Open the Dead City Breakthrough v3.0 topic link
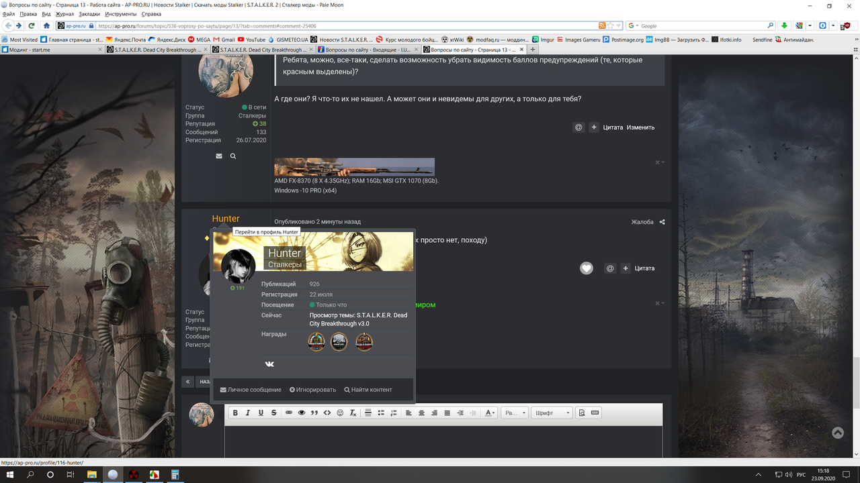 tap(358, 319)
